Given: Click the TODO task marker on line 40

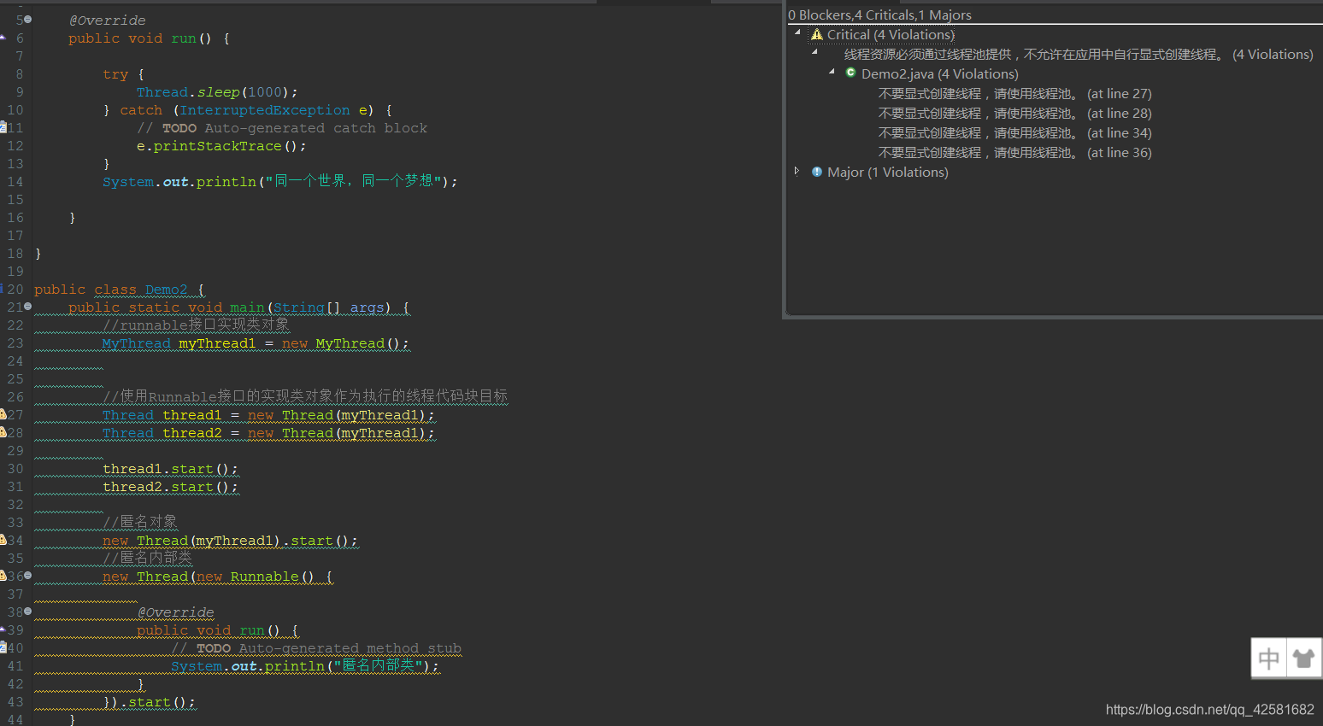Looking at the screenshot, I should click(x=3, y=648).
